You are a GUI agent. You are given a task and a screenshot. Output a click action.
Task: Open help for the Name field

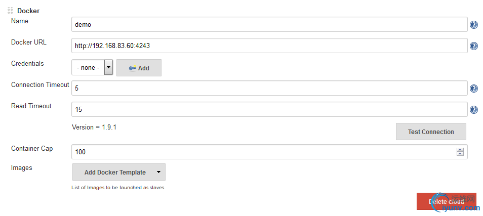474,25
